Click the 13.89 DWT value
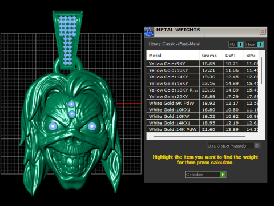Screen dimensions: 274x206 click(x=232, y=129)
